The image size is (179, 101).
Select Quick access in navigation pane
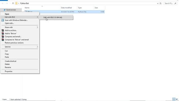(x=11, y=10)
